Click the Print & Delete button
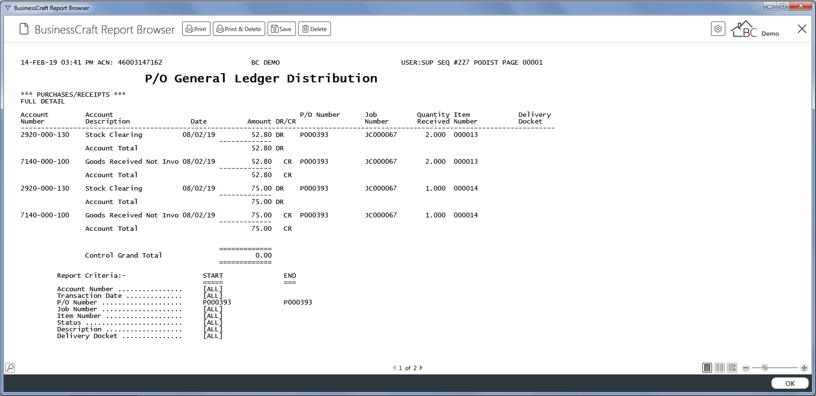Screen dimensions: 816x396 tap(239, 29)
